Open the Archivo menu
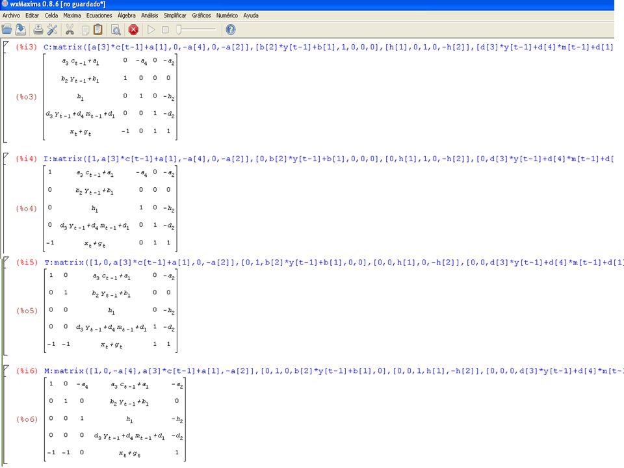Image resolution: width=624 pixels, height=468 pixels. coord(11,16)
